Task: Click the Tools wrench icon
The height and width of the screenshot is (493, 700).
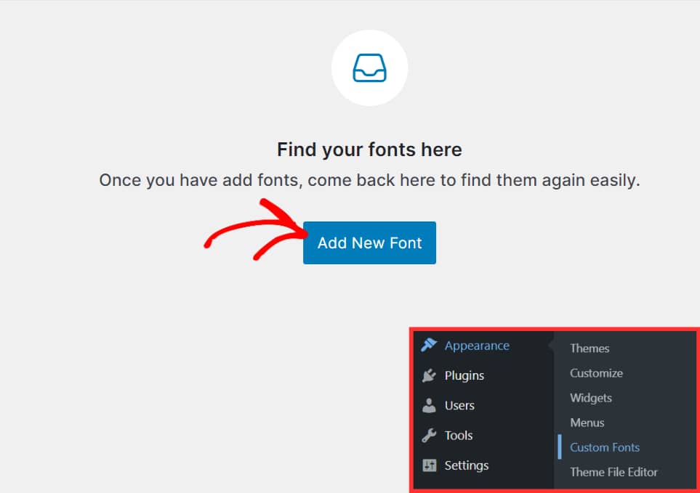Action: click(x=429, y=436)
